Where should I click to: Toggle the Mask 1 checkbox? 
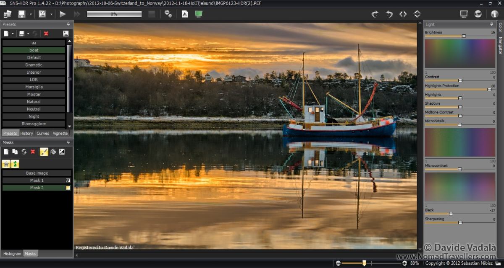tap(68, 180)
